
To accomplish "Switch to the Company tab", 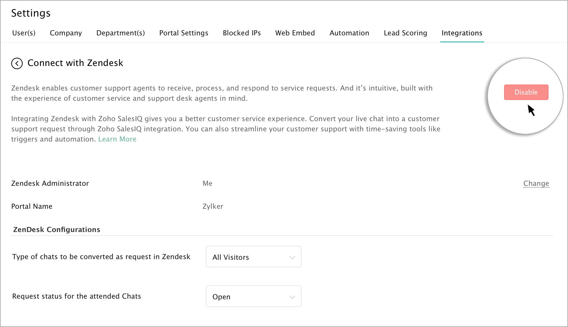I will 66,33.
